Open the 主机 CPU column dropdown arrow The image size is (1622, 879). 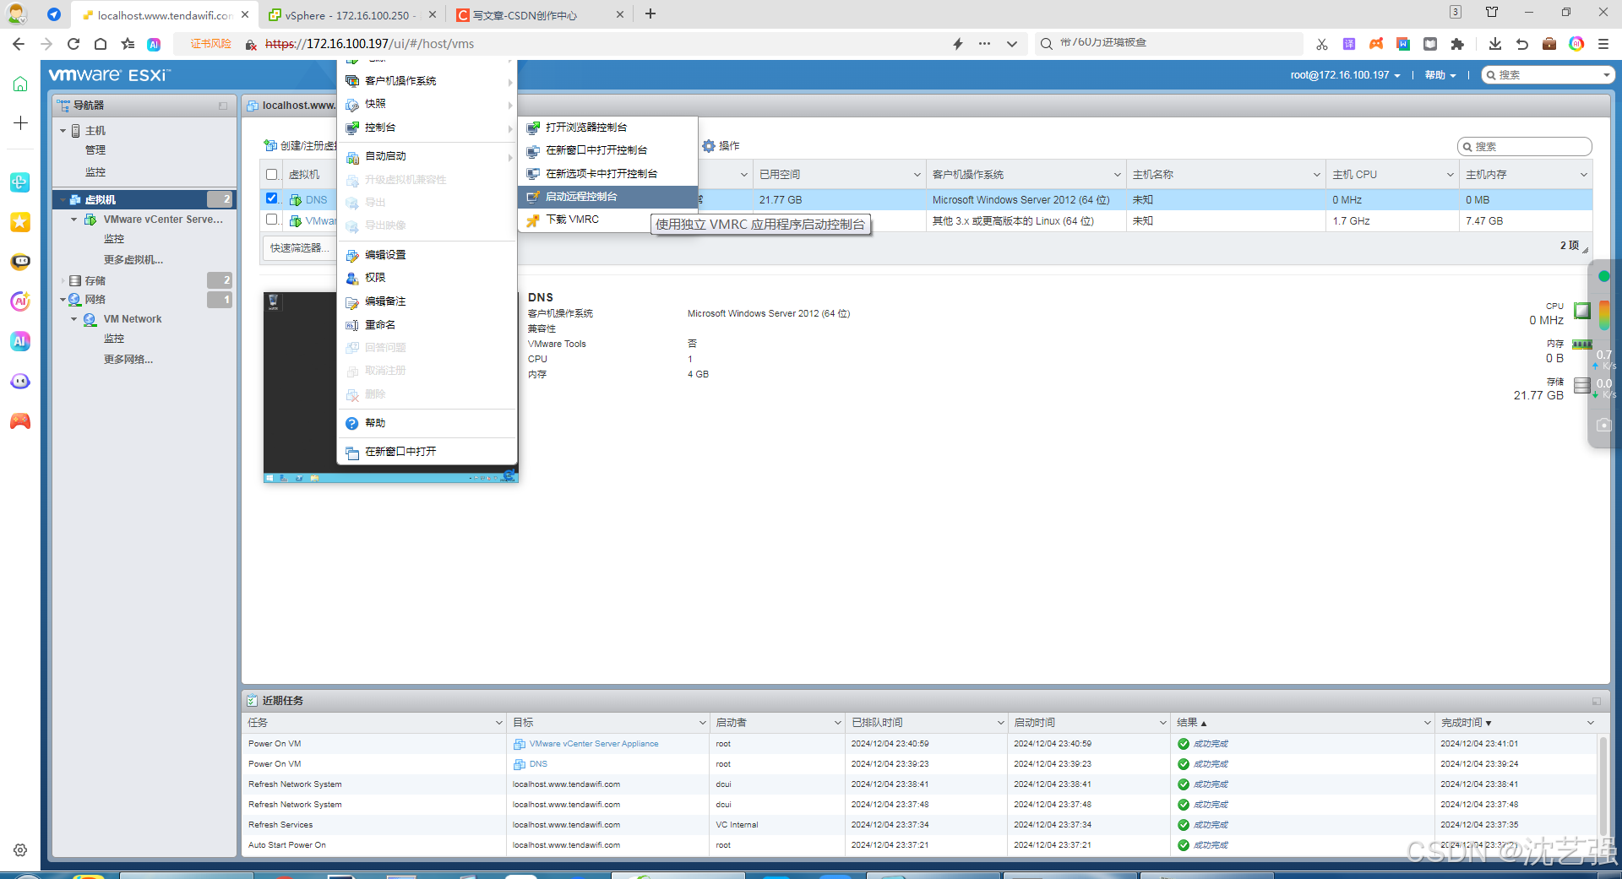1450,175
